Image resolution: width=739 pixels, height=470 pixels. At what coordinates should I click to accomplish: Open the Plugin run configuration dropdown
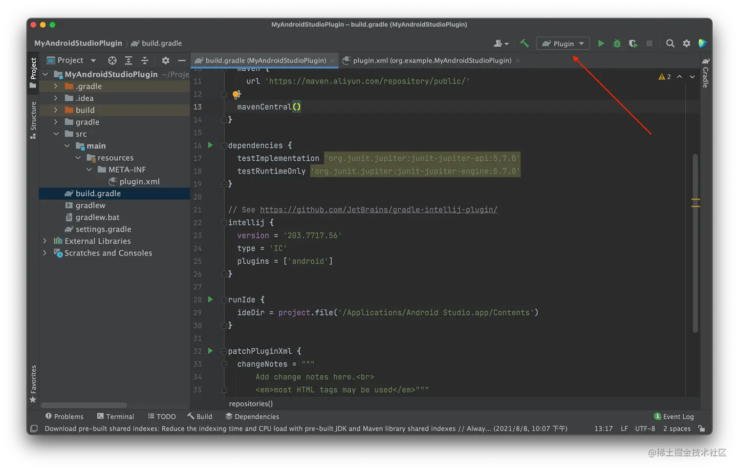pyautogui.click(x=563, y=43)
